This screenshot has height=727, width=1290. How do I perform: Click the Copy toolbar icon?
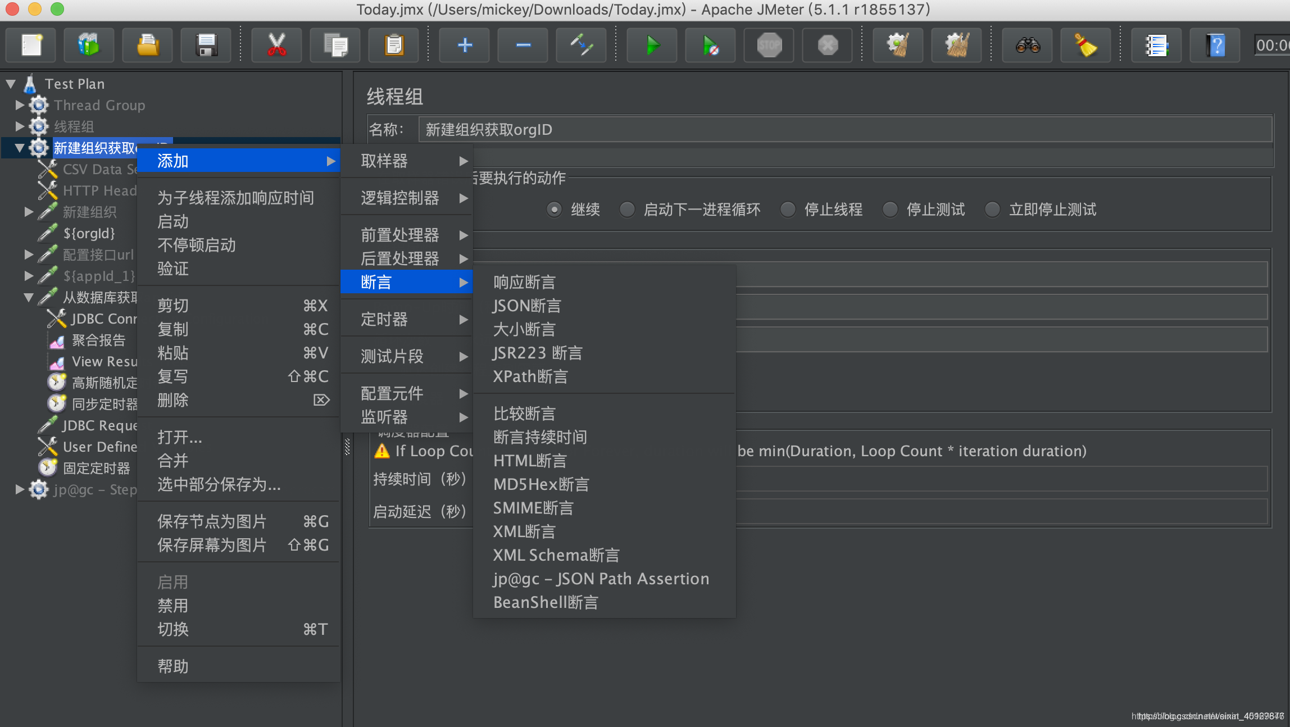(335, 45)
